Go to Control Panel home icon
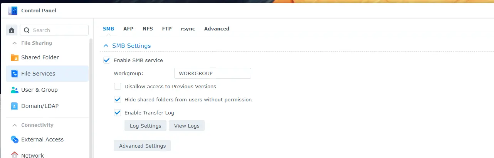This screenshot has width=494, height=158. point(12,30)
